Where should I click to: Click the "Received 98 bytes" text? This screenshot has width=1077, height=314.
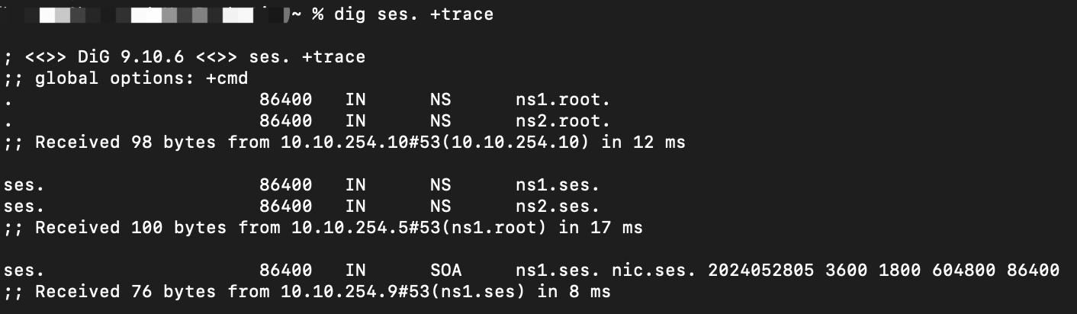[126, 143]
